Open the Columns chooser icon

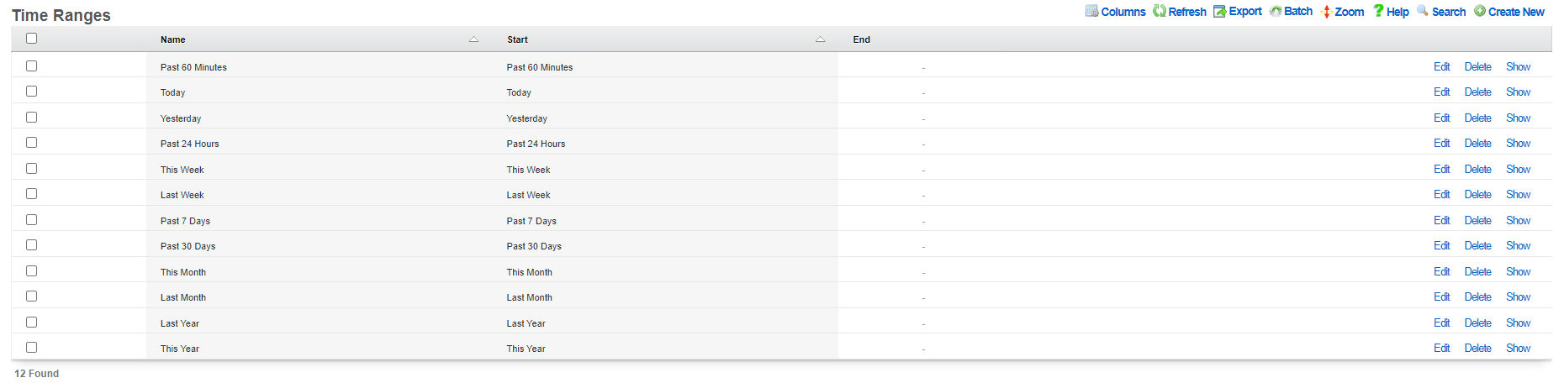[x=1091, y=11]
